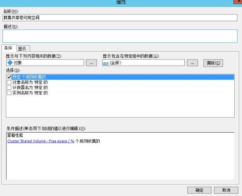This screenshot has height=196, width=242.
Task: Click the empty 描述 description box
Action: point(120,36)
